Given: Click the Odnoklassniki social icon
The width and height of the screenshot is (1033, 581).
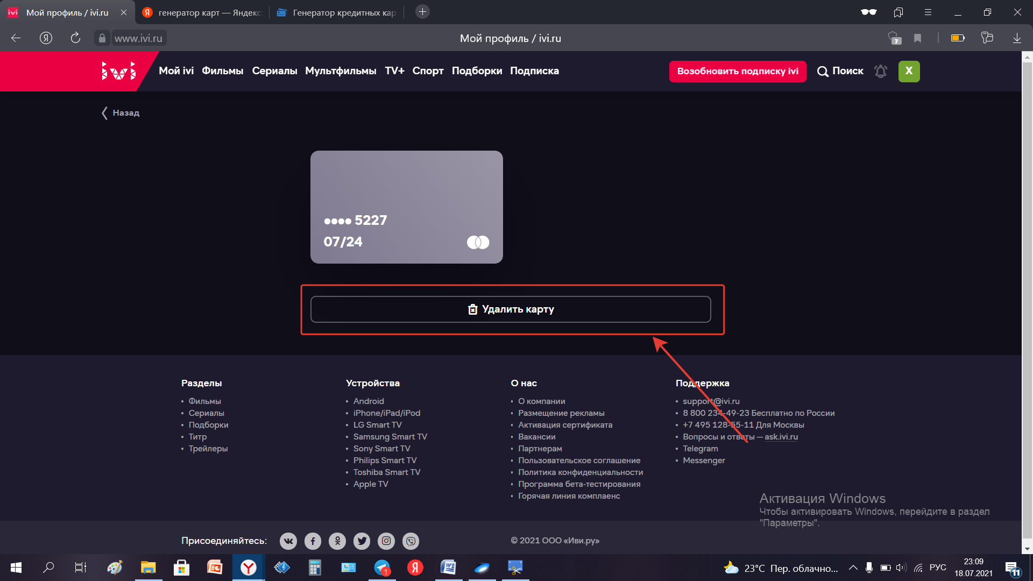Looking at the screenshot, I should click(337, 541).
